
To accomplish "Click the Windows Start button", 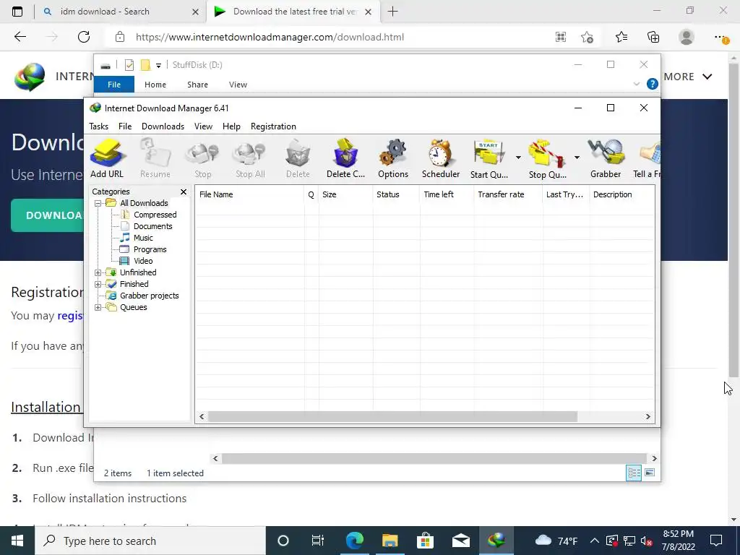I will click(x=17, y=541).
